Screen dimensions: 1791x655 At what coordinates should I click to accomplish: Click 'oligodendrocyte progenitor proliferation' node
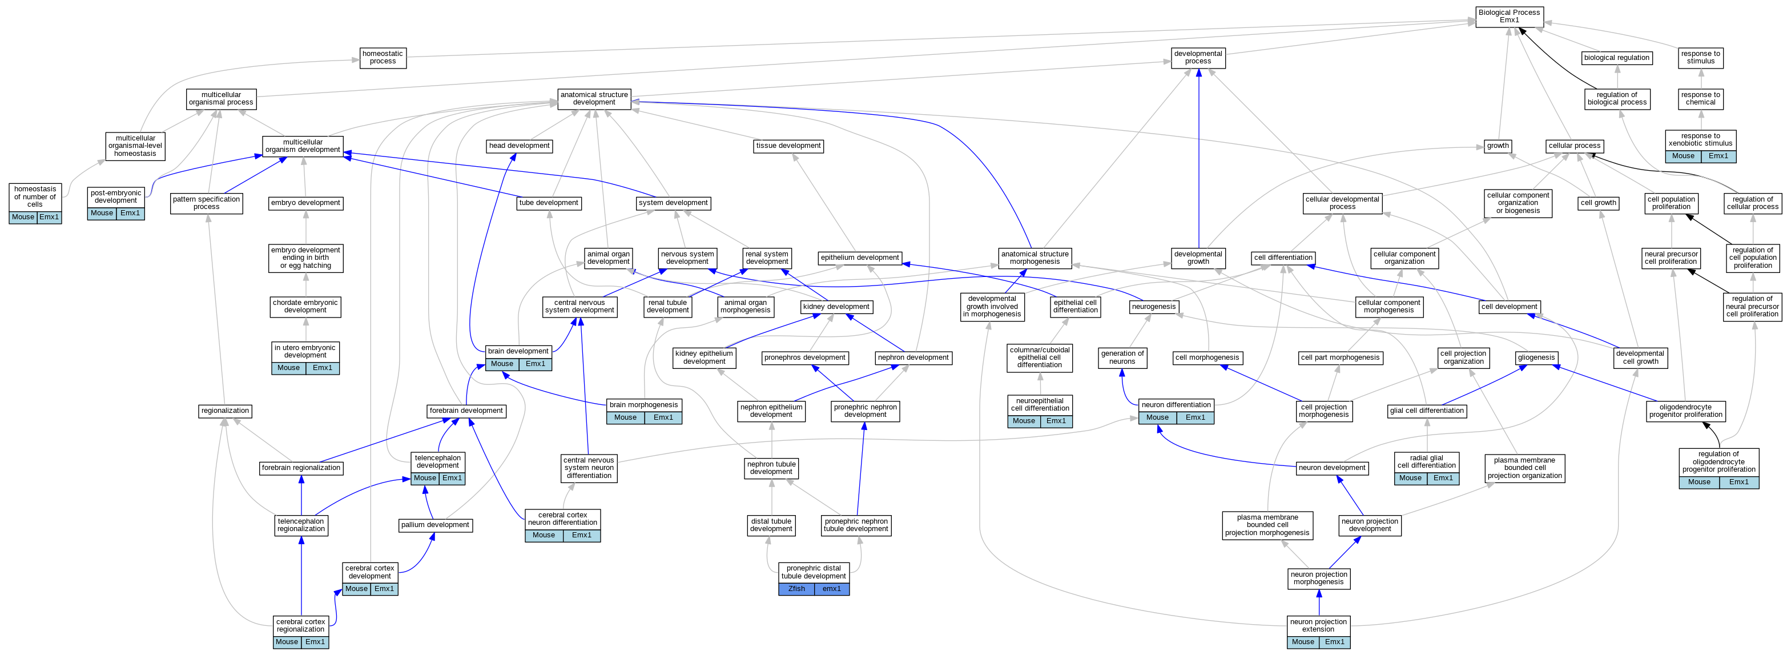(1686, 411)
